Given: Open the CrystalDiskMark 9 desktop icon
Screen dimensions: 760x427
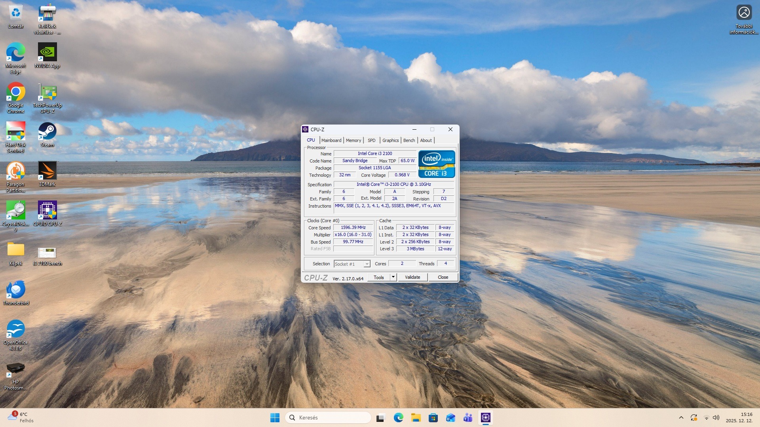Looking at the screenshot, I should [15, 211].
